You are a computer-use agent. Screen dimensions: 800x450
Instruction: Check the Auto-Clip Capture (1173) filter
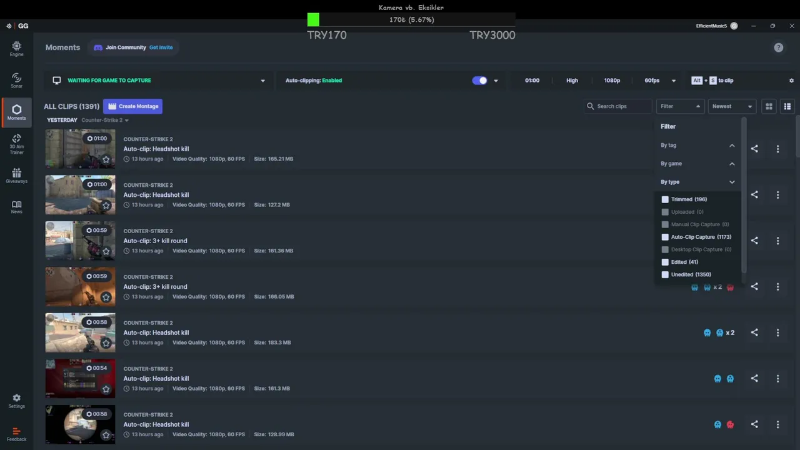(665, 237)
